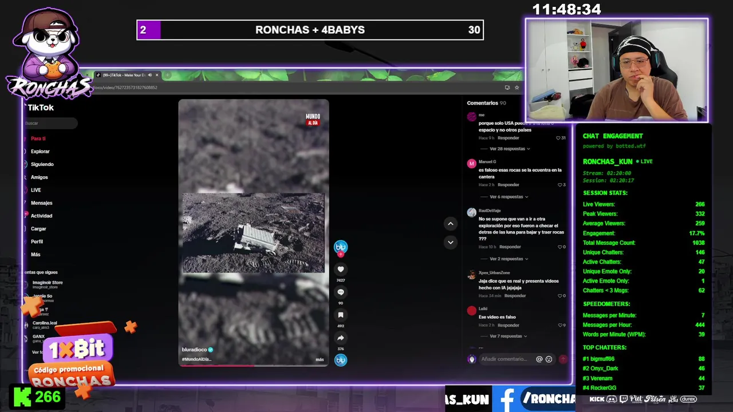733x412 pixels.
Task: Open Laiki's red profile avatar
Action: (471, 311)
